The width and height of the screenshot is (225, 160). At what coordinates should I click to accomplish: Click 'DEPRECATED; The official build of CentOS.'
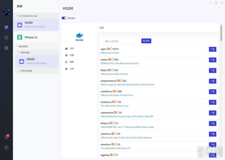point(120,63)
